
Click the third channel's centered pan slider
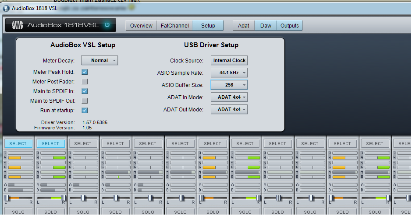pos(83,198)
